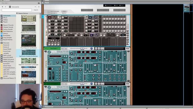Collapse upper hardware interface fold button
The height and width of the screenshot is (109, 193).
pos(49,11)
